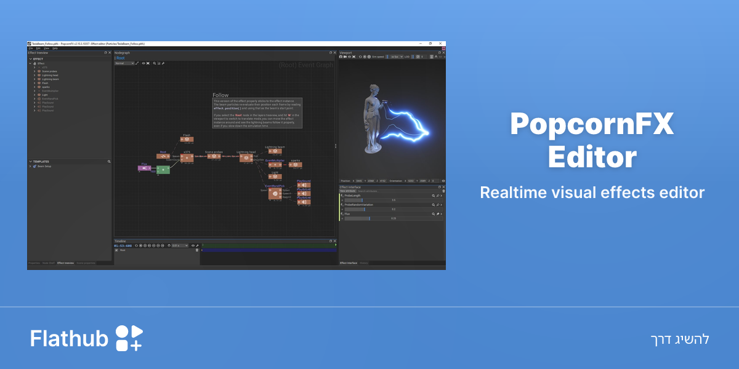Select the Flash node in the graph
The width and height of the screenshot is (739, 369).
[187, 140]
